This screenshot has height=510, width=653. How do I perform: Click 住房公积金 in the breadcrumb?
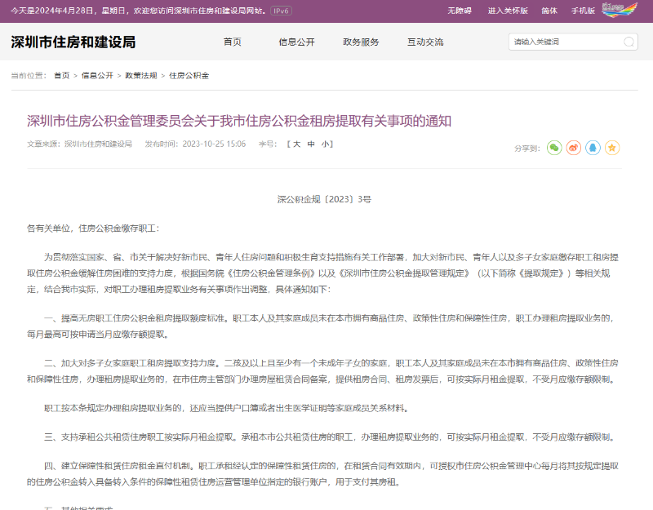(189, 75)
